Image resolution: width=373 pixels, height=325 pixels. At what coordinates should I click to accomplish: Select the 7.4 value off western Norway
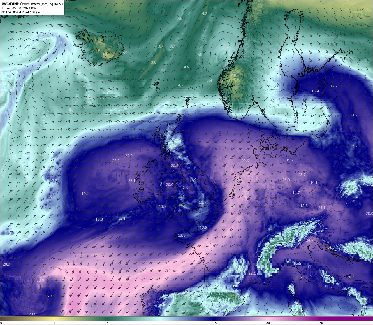[x=210, y=80]
